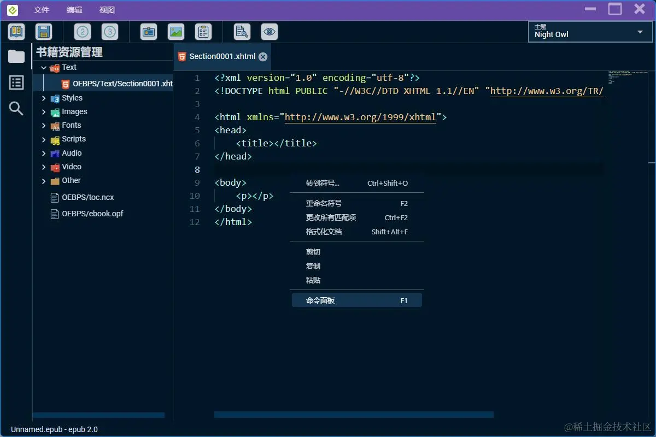Click the code minimap in editor
This screenshot has width=656, height=437.
click(628, 77)
